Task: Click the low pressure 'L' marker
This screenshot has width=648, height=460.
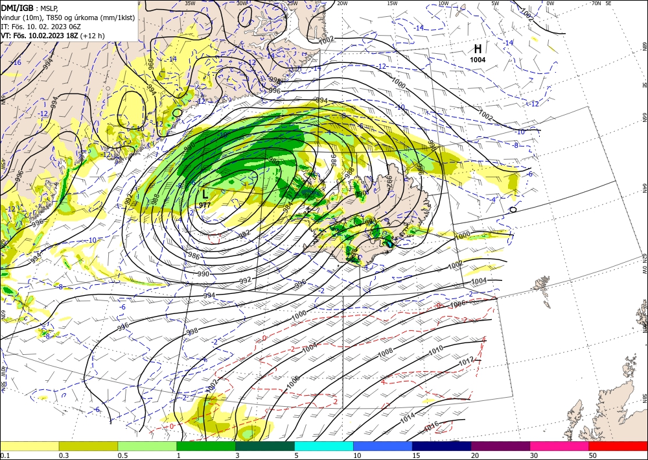Action: pyautogui.click(x=205, y=194)
